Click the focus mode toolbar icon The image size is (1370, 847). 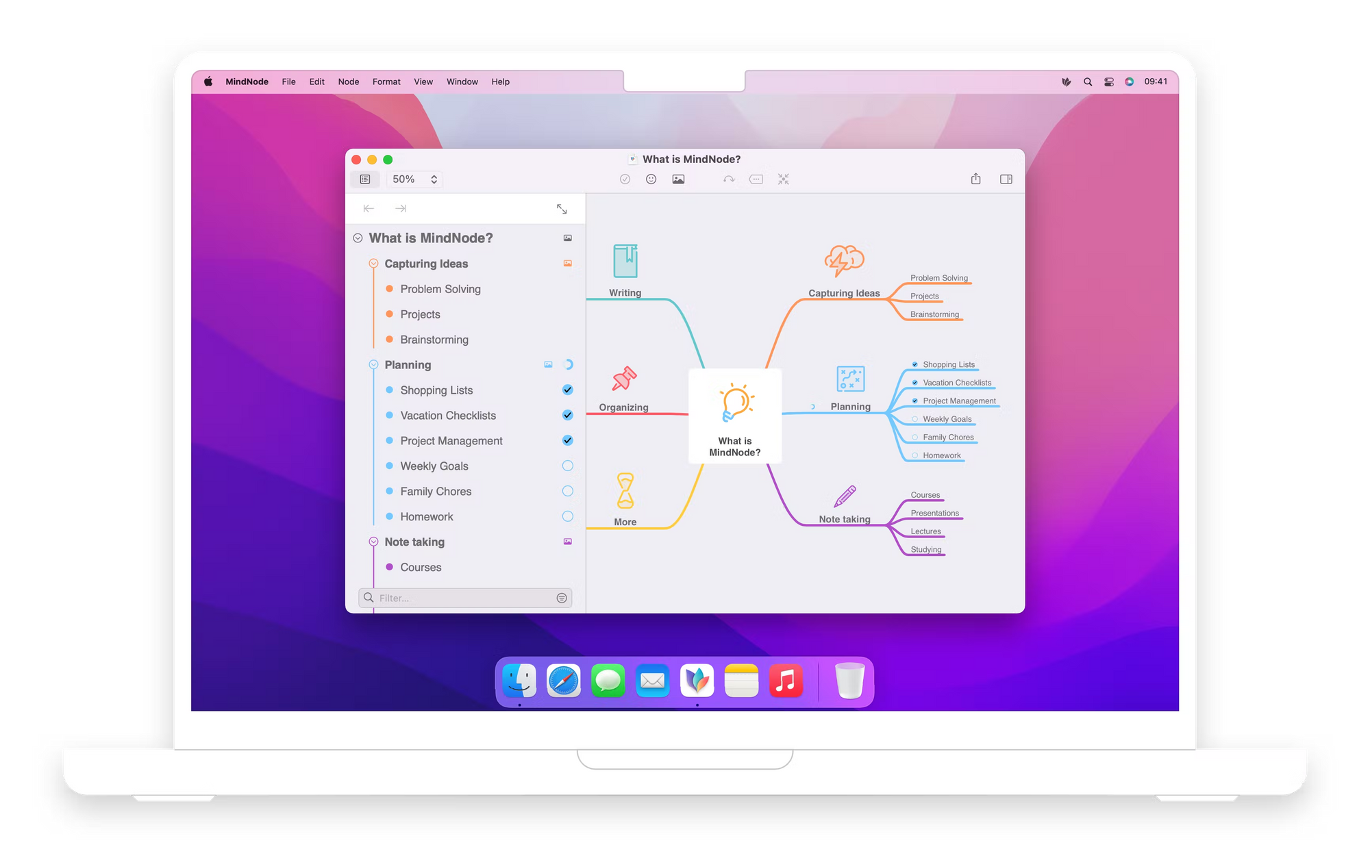tap(784, 179)
